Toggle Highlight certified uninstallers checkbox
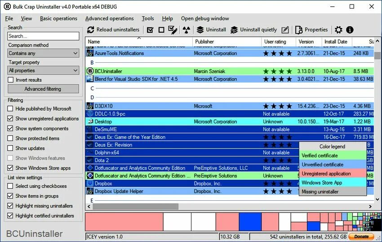382x242 pixels. pyautogui.click(x=10, y=216)
